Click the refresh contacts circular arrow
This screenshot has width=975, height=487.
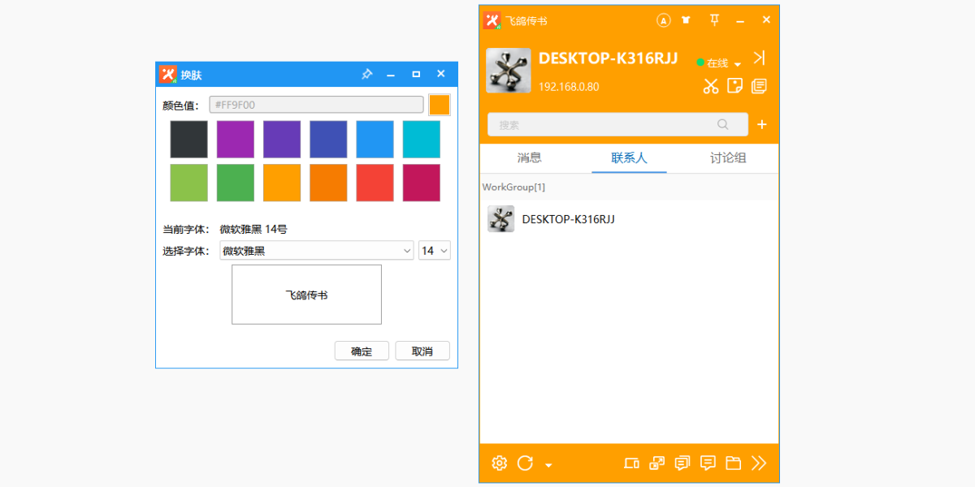pyautogui.click(x=525, y=463)
